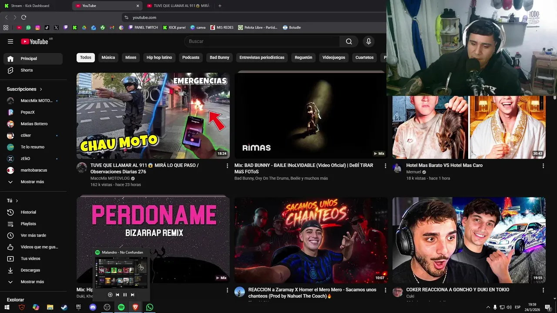Select the Bad Bunny filter chip
The image size is (557, 313).
[x=219, y=57]
